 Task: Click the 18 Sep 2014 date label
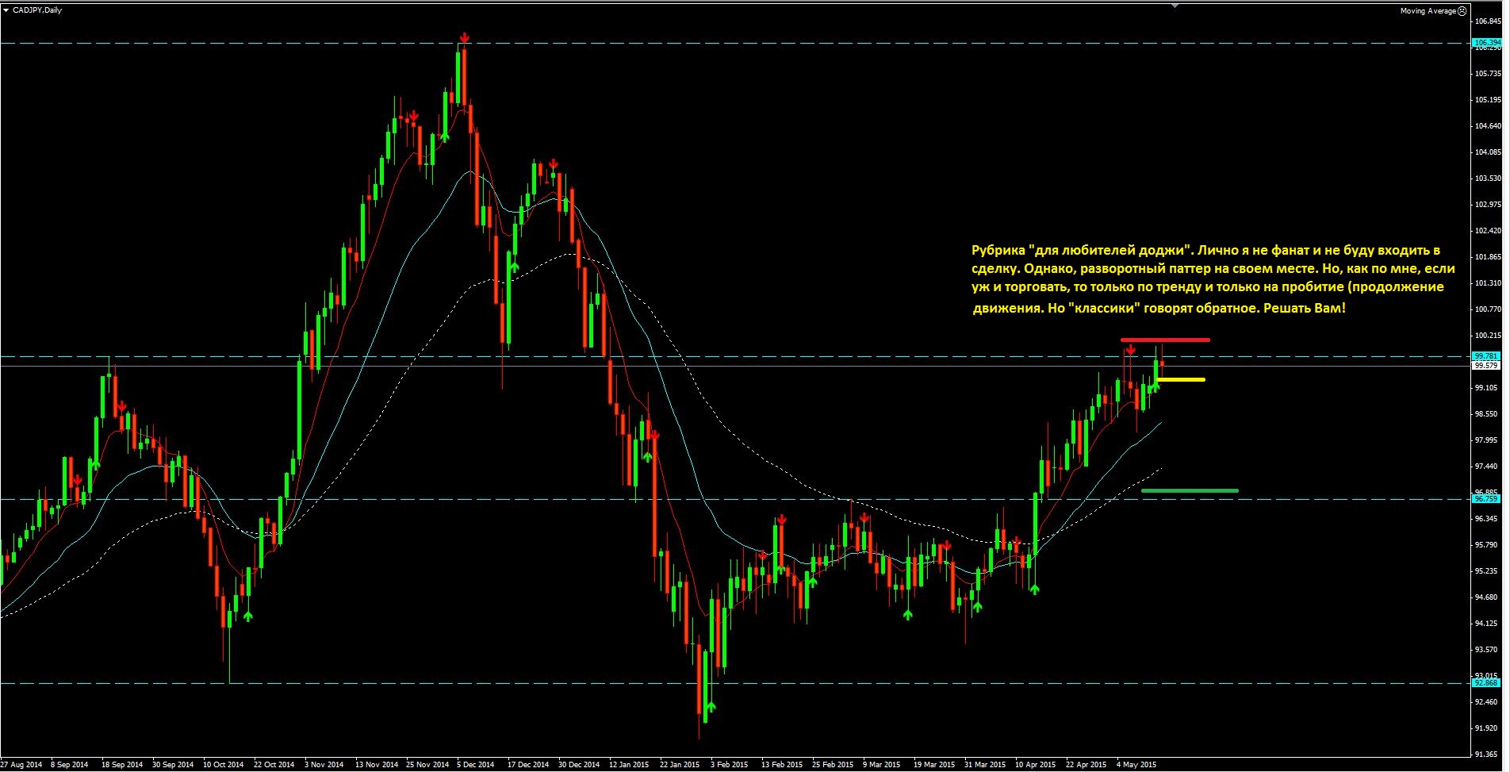[122, 765]
